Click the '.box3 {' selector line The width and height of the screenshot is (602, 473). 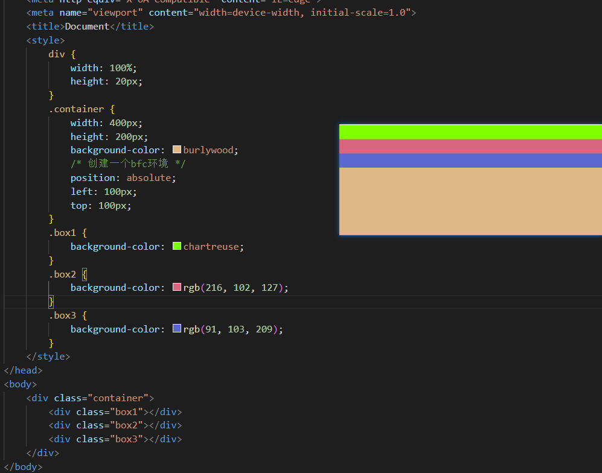pyautogui.click(x=68, y=316)
